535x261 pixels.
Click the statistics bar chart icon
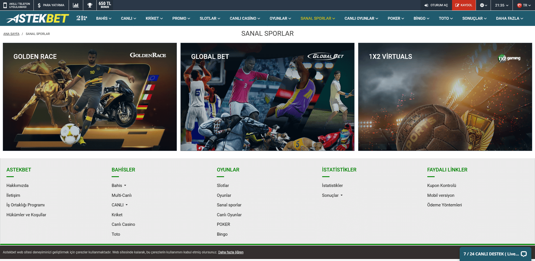[x=76, y=5]
